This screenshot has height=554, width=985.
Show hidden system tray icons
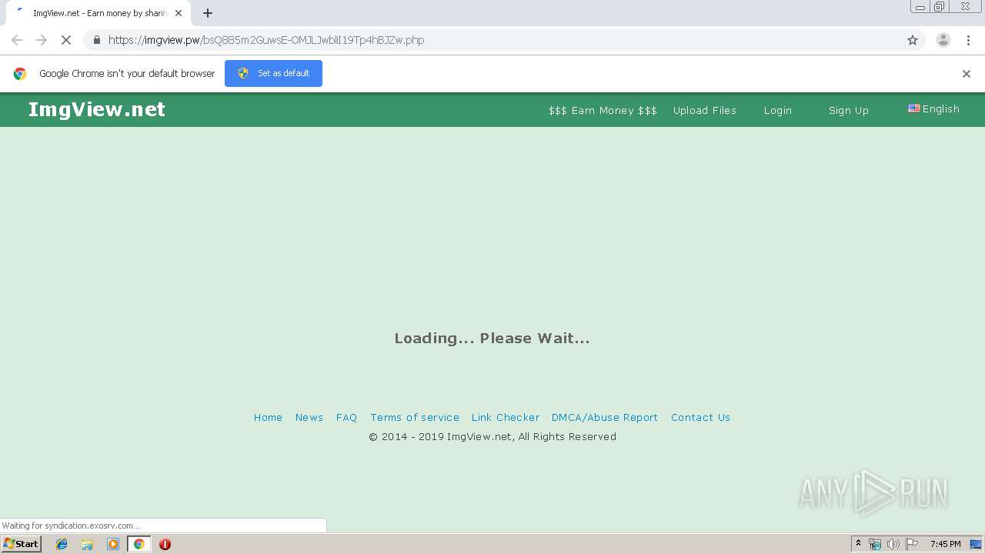coord(859,544)
